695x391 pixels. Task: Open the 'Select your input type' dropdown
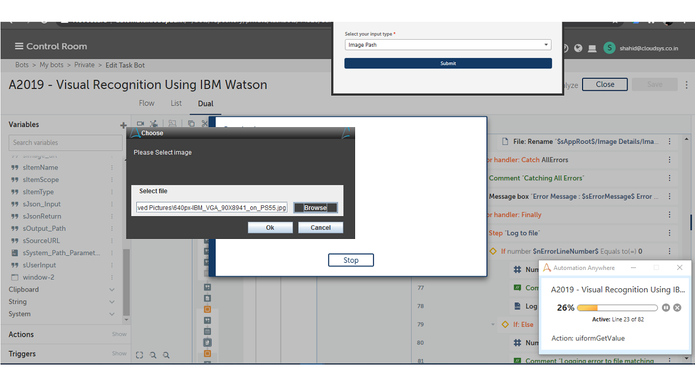[448, 45]
